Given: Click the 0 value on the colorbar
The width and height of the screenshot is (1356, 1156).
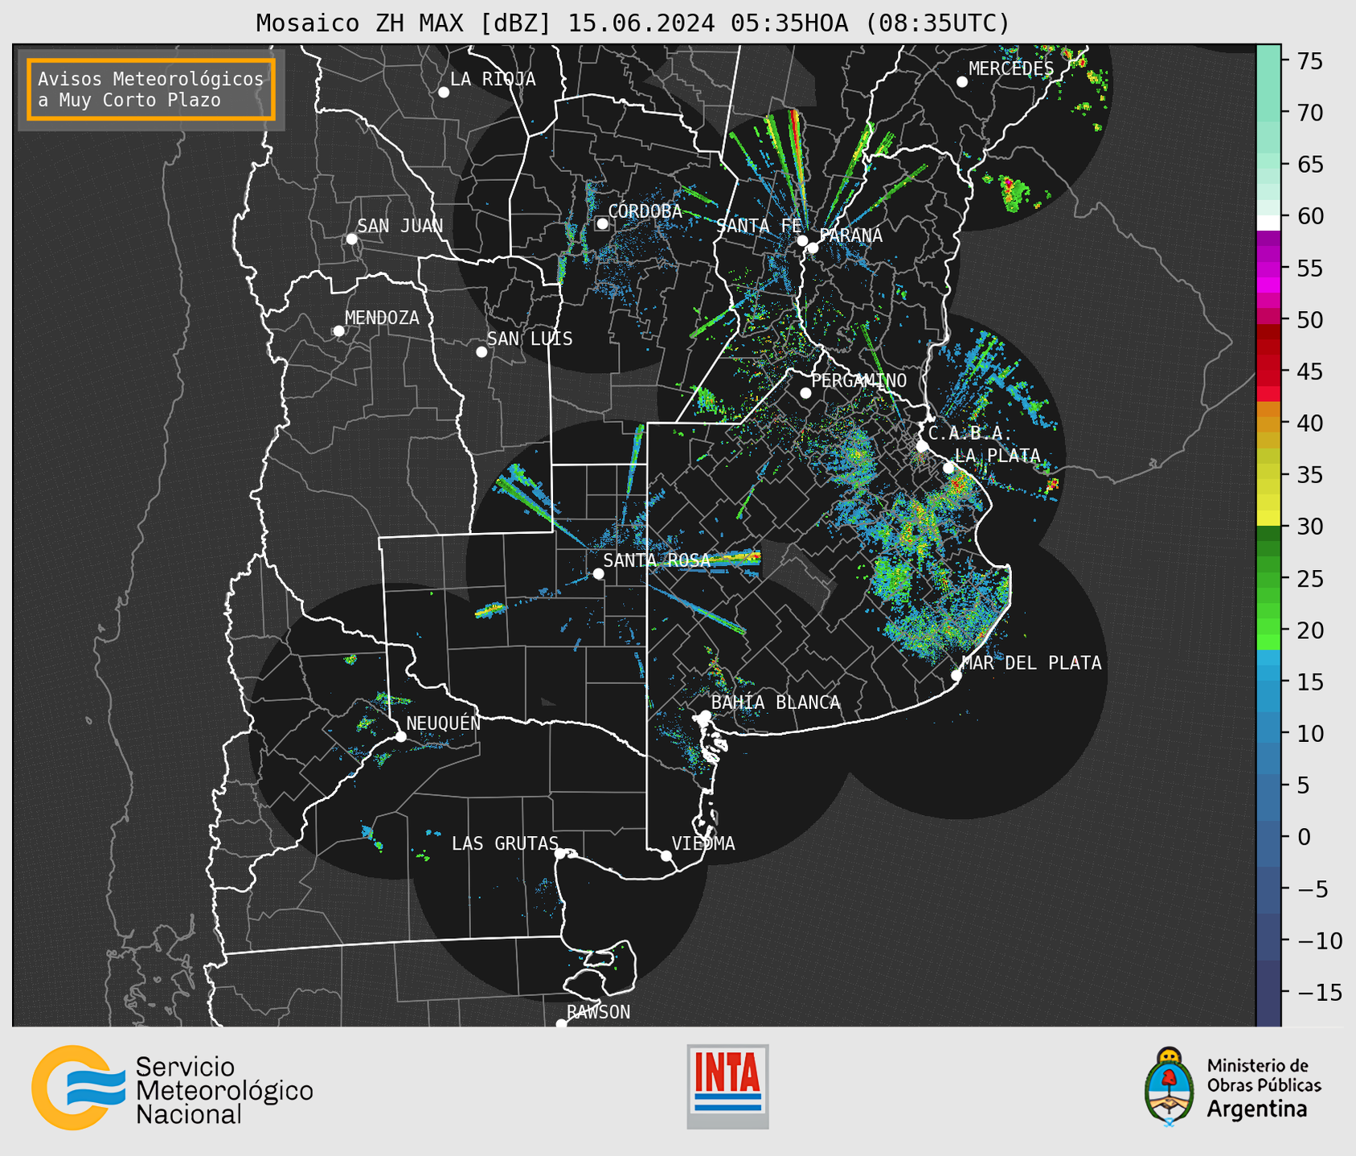Looking at the screenshot, I should pos(1305,837).
